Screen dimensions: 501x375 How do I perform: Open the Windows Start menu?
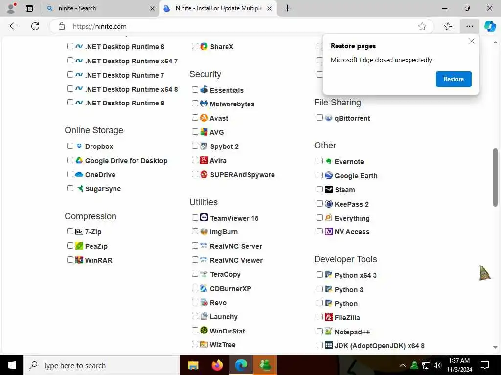point(12,365)
